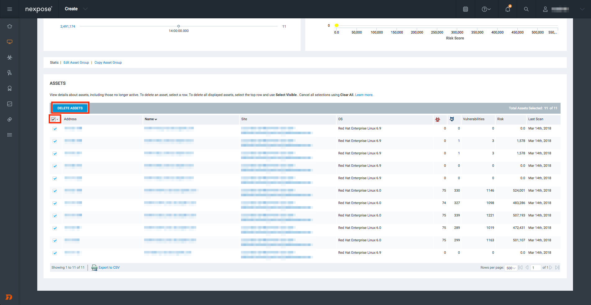Sort by the OS column header
591x305 pixels.
pos(340,119)
